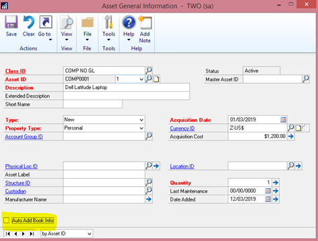Screen dimensions: 318x241
Task: Click the Clear undo arrow icon
Action: tap(29, 22)
